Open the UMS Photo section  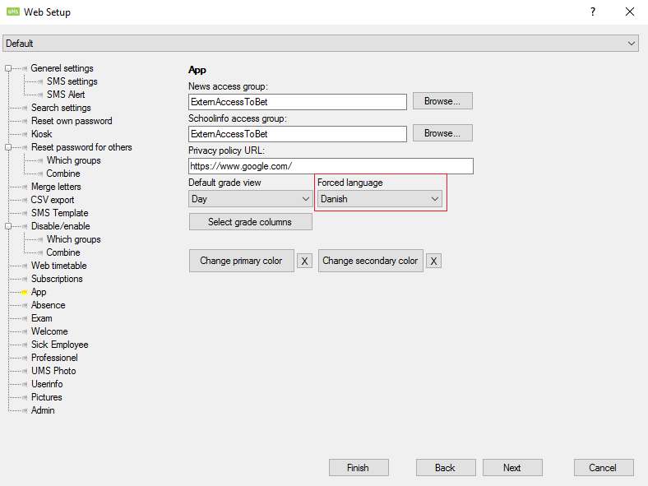53,371
